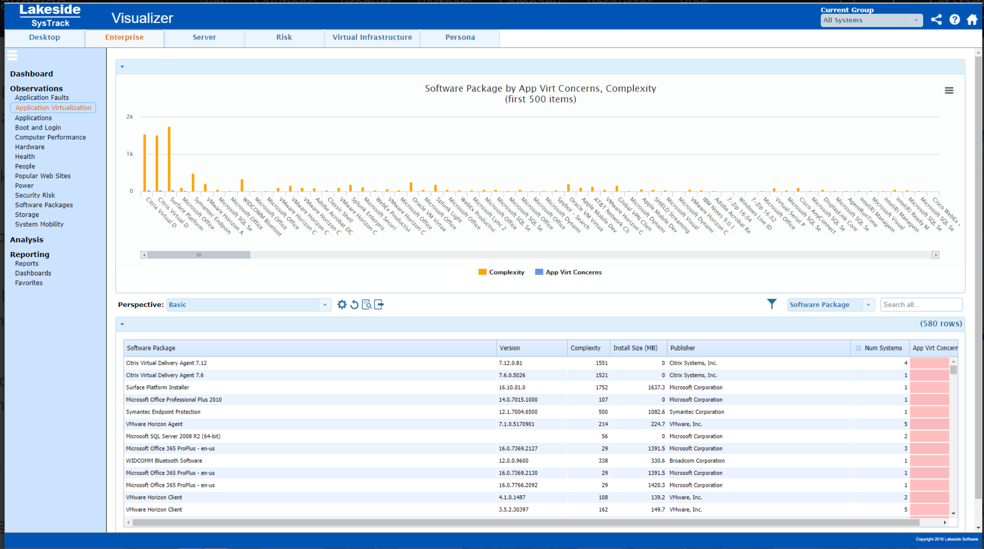Click the filter funnel icon
This screenshot has width=984, height=549.
[772, 304]
